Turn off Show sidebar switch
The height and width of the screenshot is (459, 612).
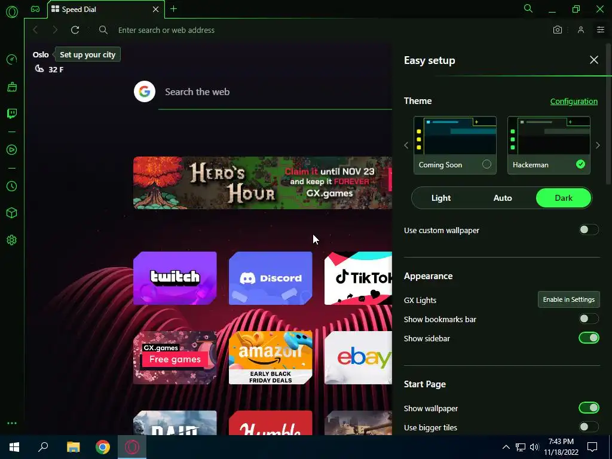(x=589, y=338)
